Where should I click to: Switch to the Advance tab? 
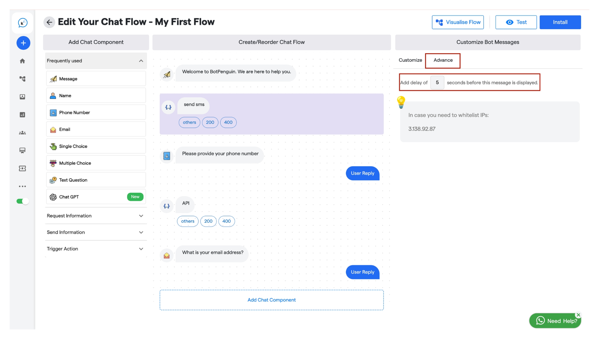pos(443,60)
